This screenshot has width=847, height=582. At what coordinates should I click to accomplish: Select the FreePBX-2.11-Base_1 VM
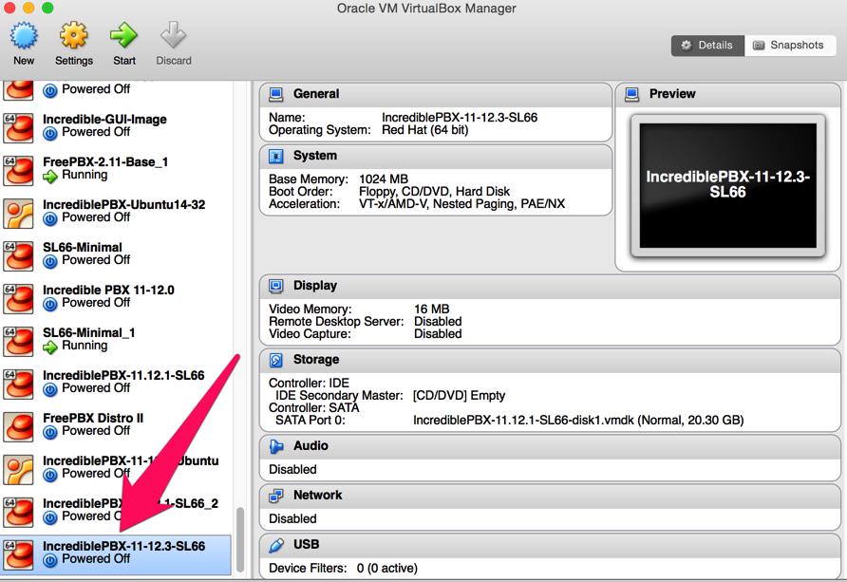pyautogui.click(x=116, y=169)
